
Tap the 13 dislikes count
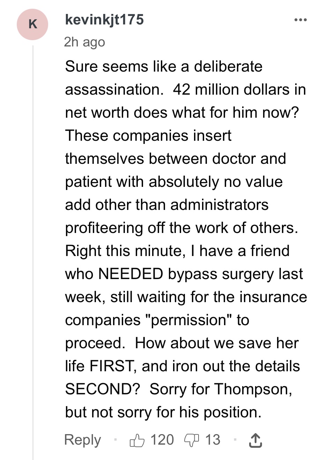point(213,440)
